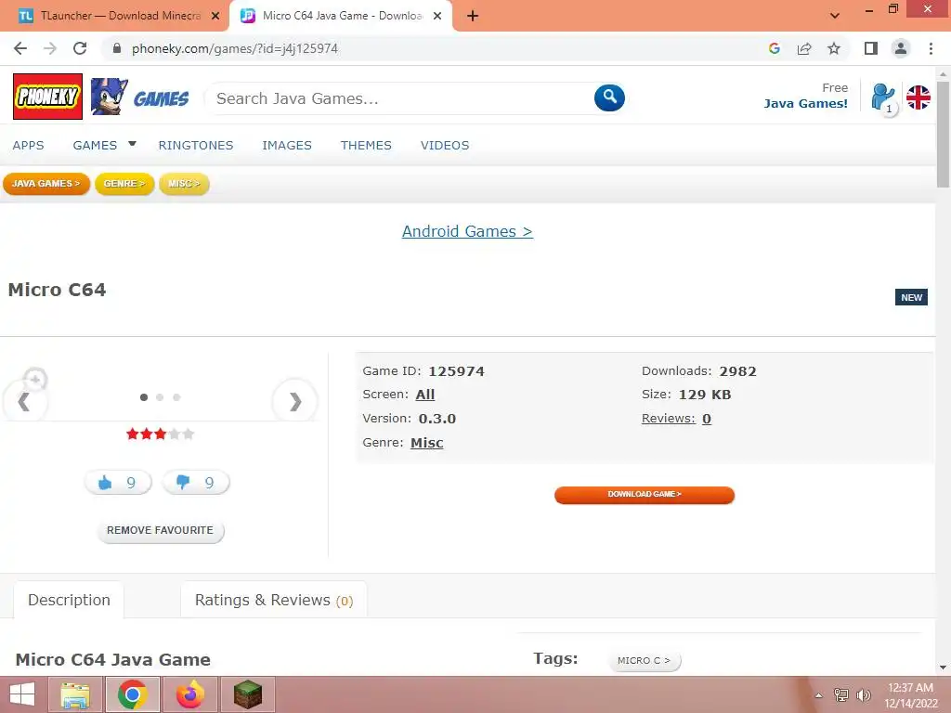Select the second carousel dot
The height and width of the screenshot is (713, 951).
[x=160, y=397]
